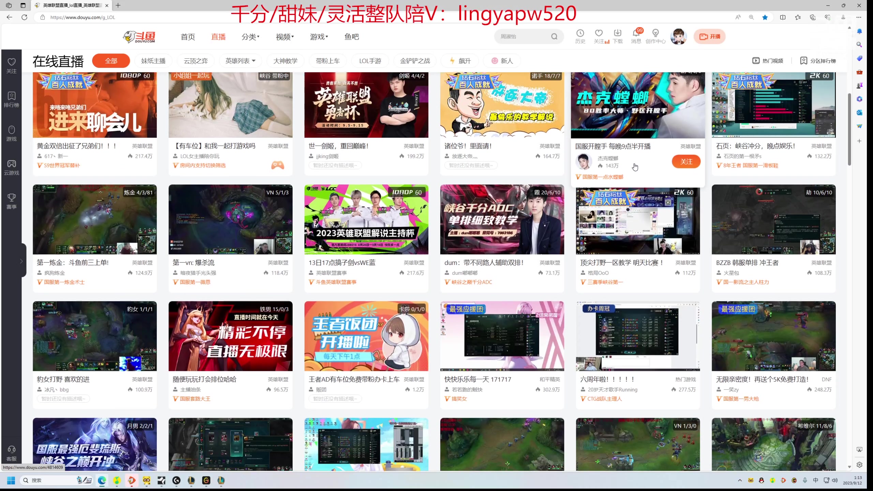
Task: Open the browser zoom magnifier icon
Action: tap(751, 17)
